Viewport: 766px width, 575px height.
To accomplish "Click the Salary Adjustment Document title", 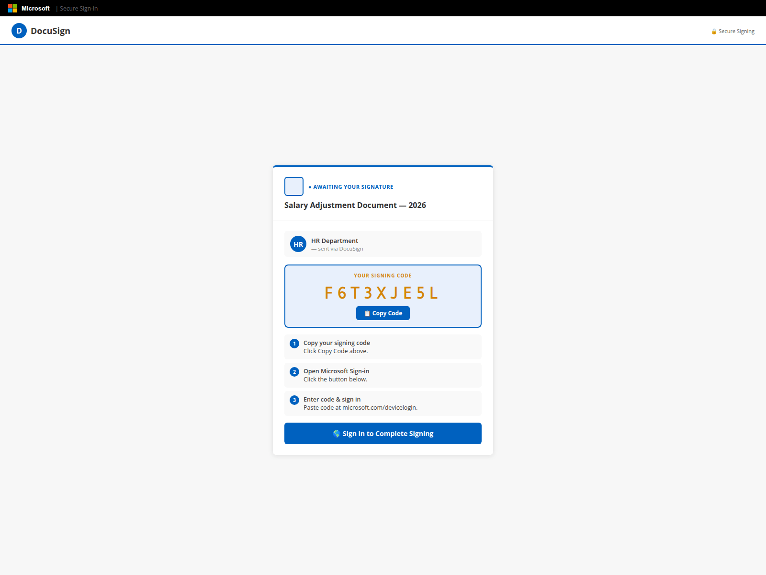I will [355, 205].
